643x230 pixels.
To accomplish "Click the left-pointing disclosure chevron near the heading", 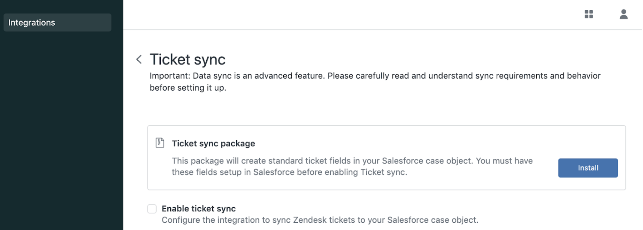I will (x=139, y=59).
